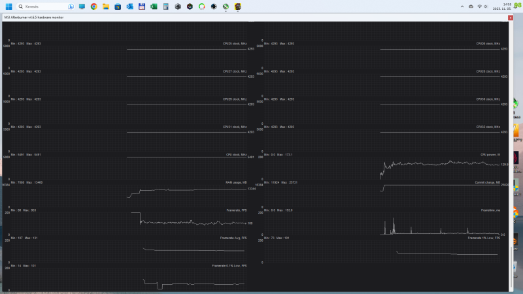The image size is (523, 294).
Task: Expand the hidden system tray icons chevron
Action: (x=462, y=7)
